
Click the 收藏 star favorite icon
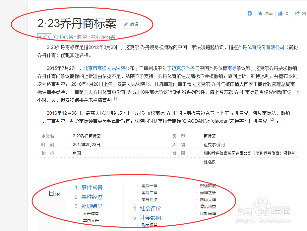click(x=260, y=13)
